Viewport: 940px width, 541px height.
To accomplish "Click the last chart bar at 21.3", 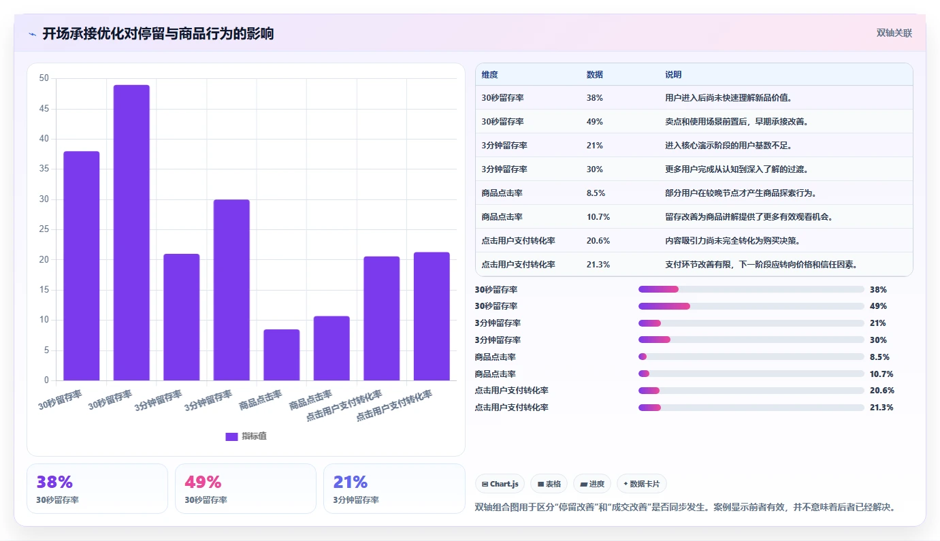I will (432, 316).
